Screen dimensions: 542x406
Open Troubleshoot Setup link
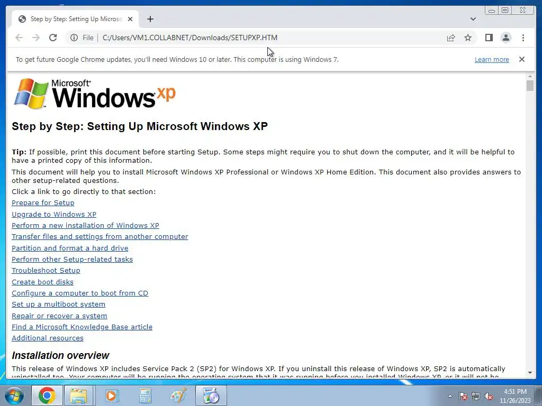pyautogui.click(x=46, y=270)
